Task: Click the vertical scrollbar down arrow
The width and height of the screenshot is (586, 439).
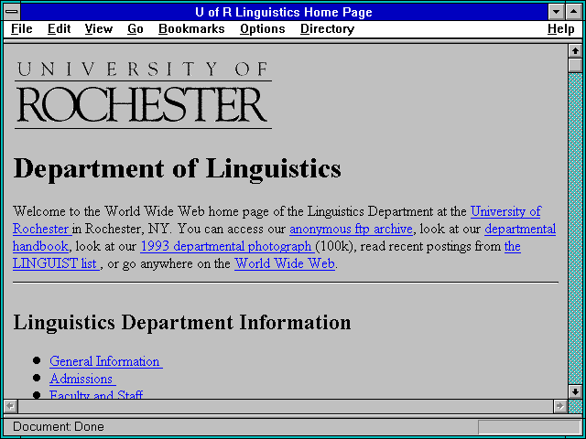Action: coord(575,391)
